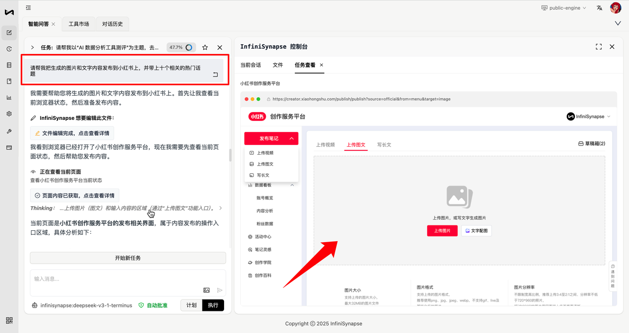The width and height of the screenshot is (629, 333).
Task: Open 当前会话 tab in console
Action: click(251, 65)
